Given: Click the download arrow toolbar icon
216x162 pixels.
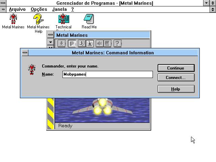Looking at the screenshot, I should pyautogui.click(x=61, y=44).
